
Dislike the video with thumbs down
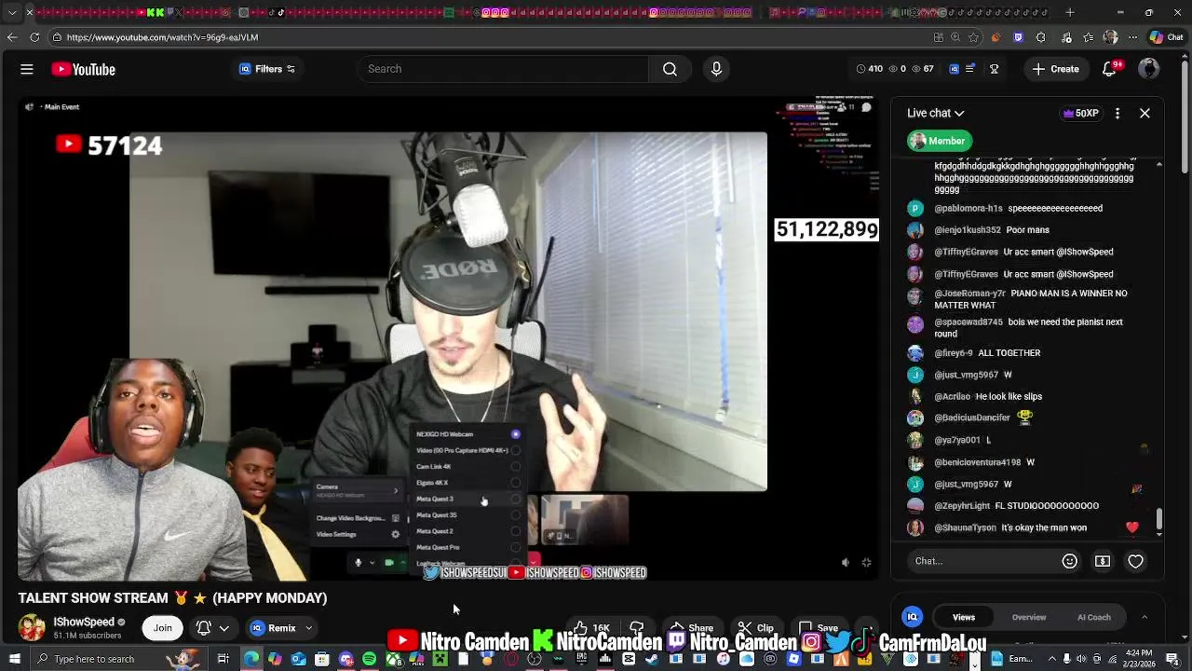(637, 628)
